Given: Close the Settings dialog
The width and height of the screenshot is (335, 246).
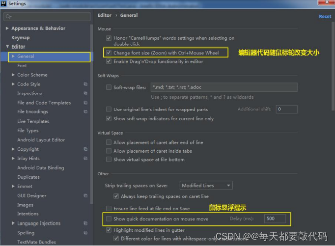Looking at the screenshot, I should point(327,2).
